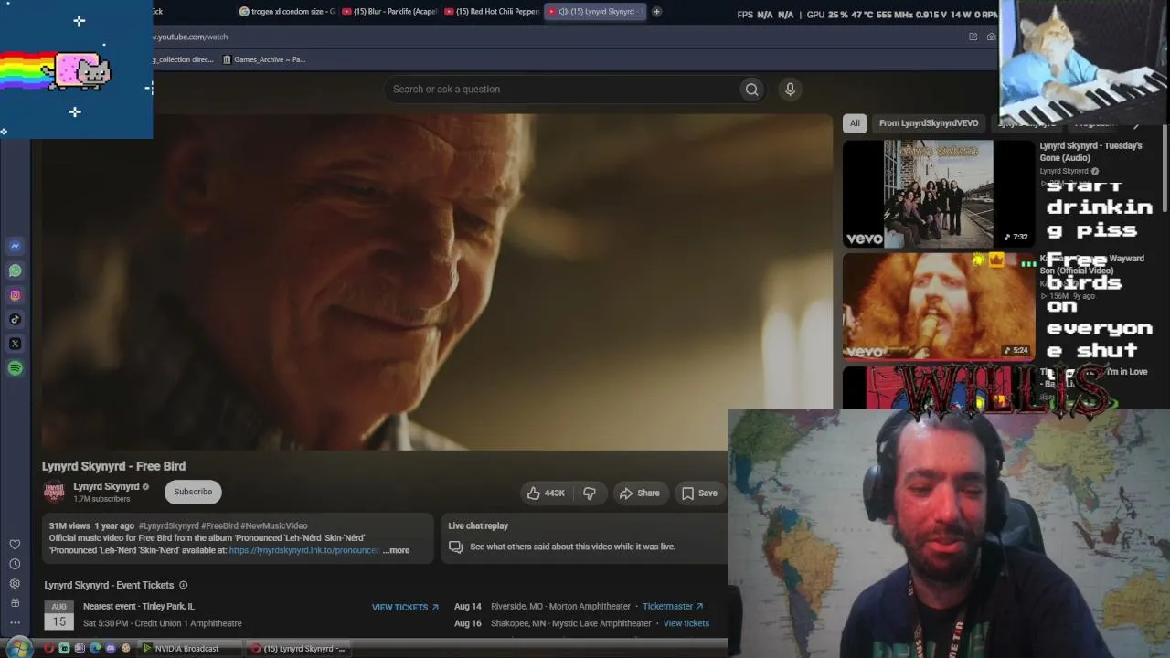Image resolution: width=1170 pixels, height=658 pixels.
Task: Open Messenger in the browser sidebar
Action: [x=15, y=246]
